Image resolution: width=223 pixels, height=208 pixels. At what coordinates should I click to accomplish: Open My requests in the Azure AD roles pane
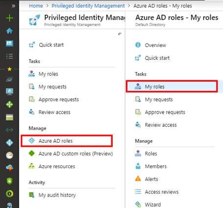click(x=154, y=100)
